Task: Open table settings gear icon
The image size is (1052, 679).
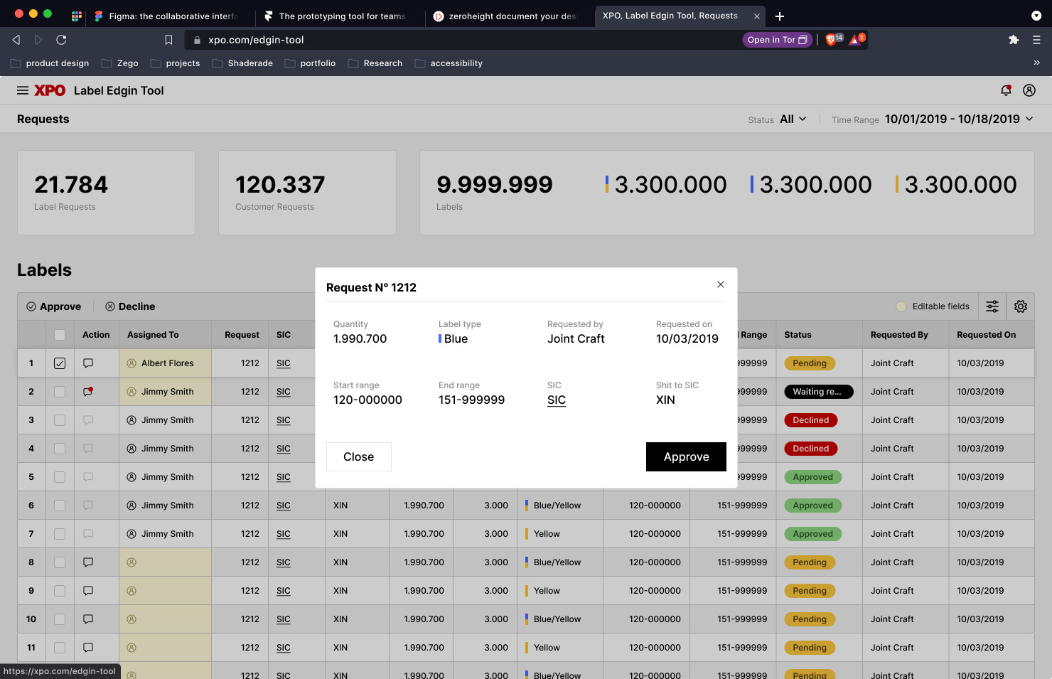Action: pos(1021,306)
